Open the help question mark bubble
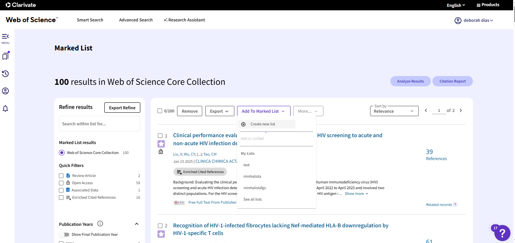Viewport: 515px width, 243px height. 502,233
